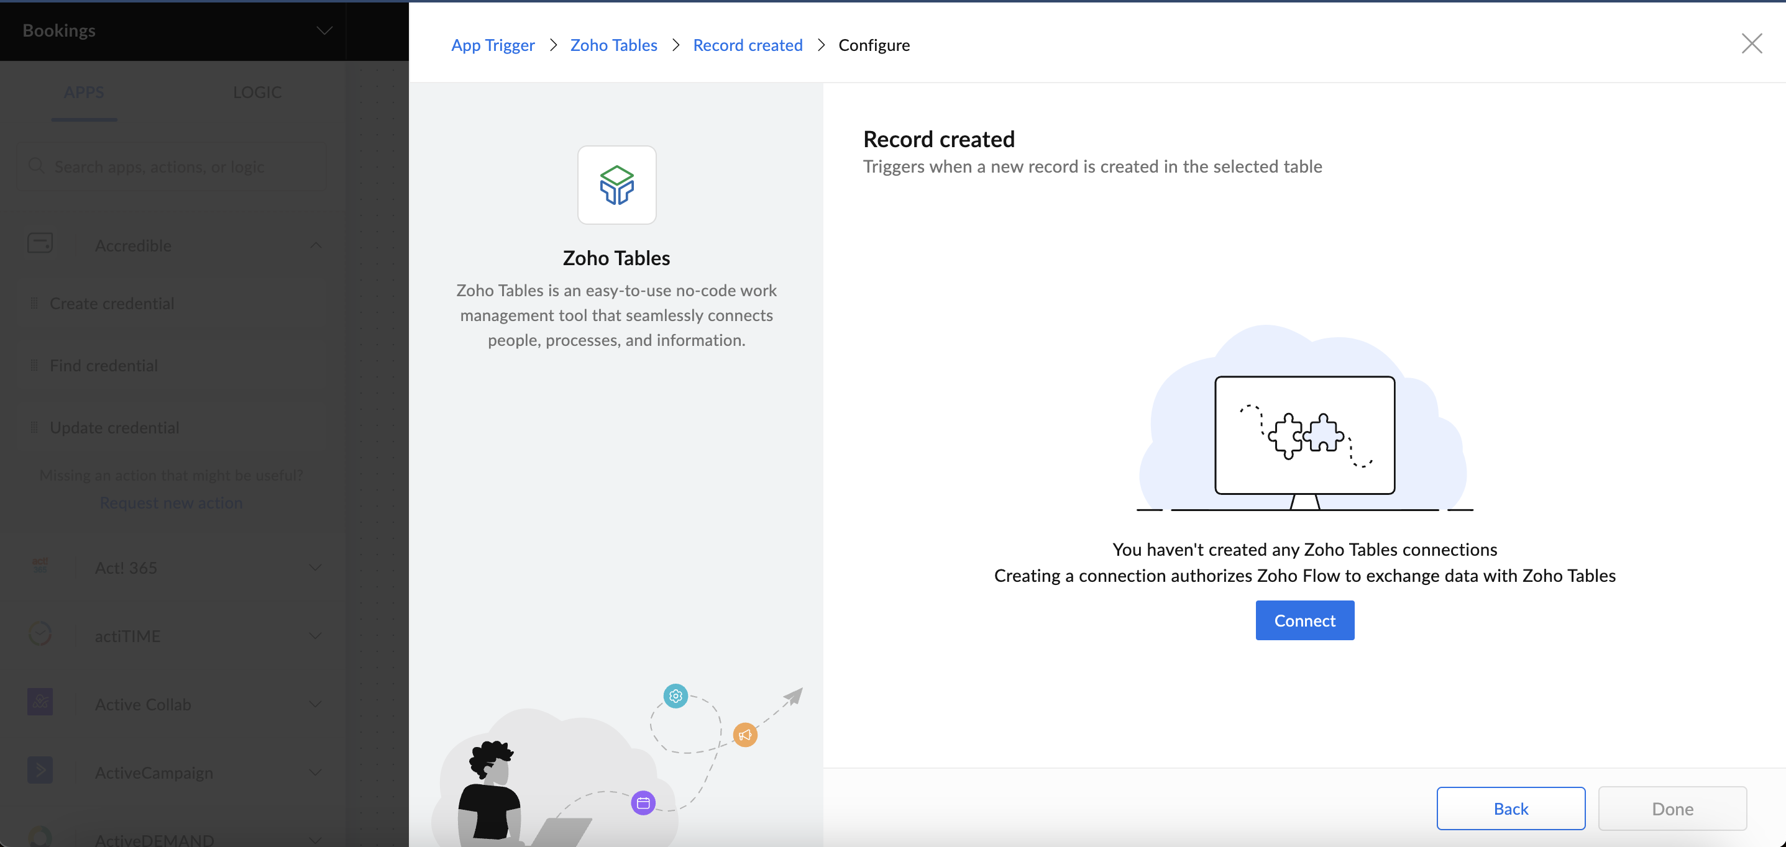Switch to the LOGIC tab

[x=257, y=92]
